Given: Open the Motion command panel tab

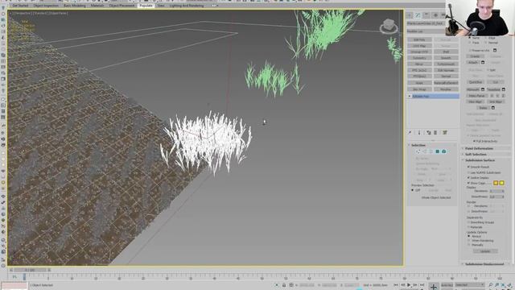Looking at the screenshot, I should (x=435, y=15).
